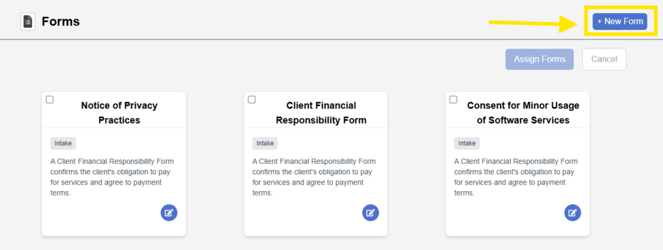Viewport: 663px width, 250px height.
Task: Click the Forms page heading
Action: point(60,21)
